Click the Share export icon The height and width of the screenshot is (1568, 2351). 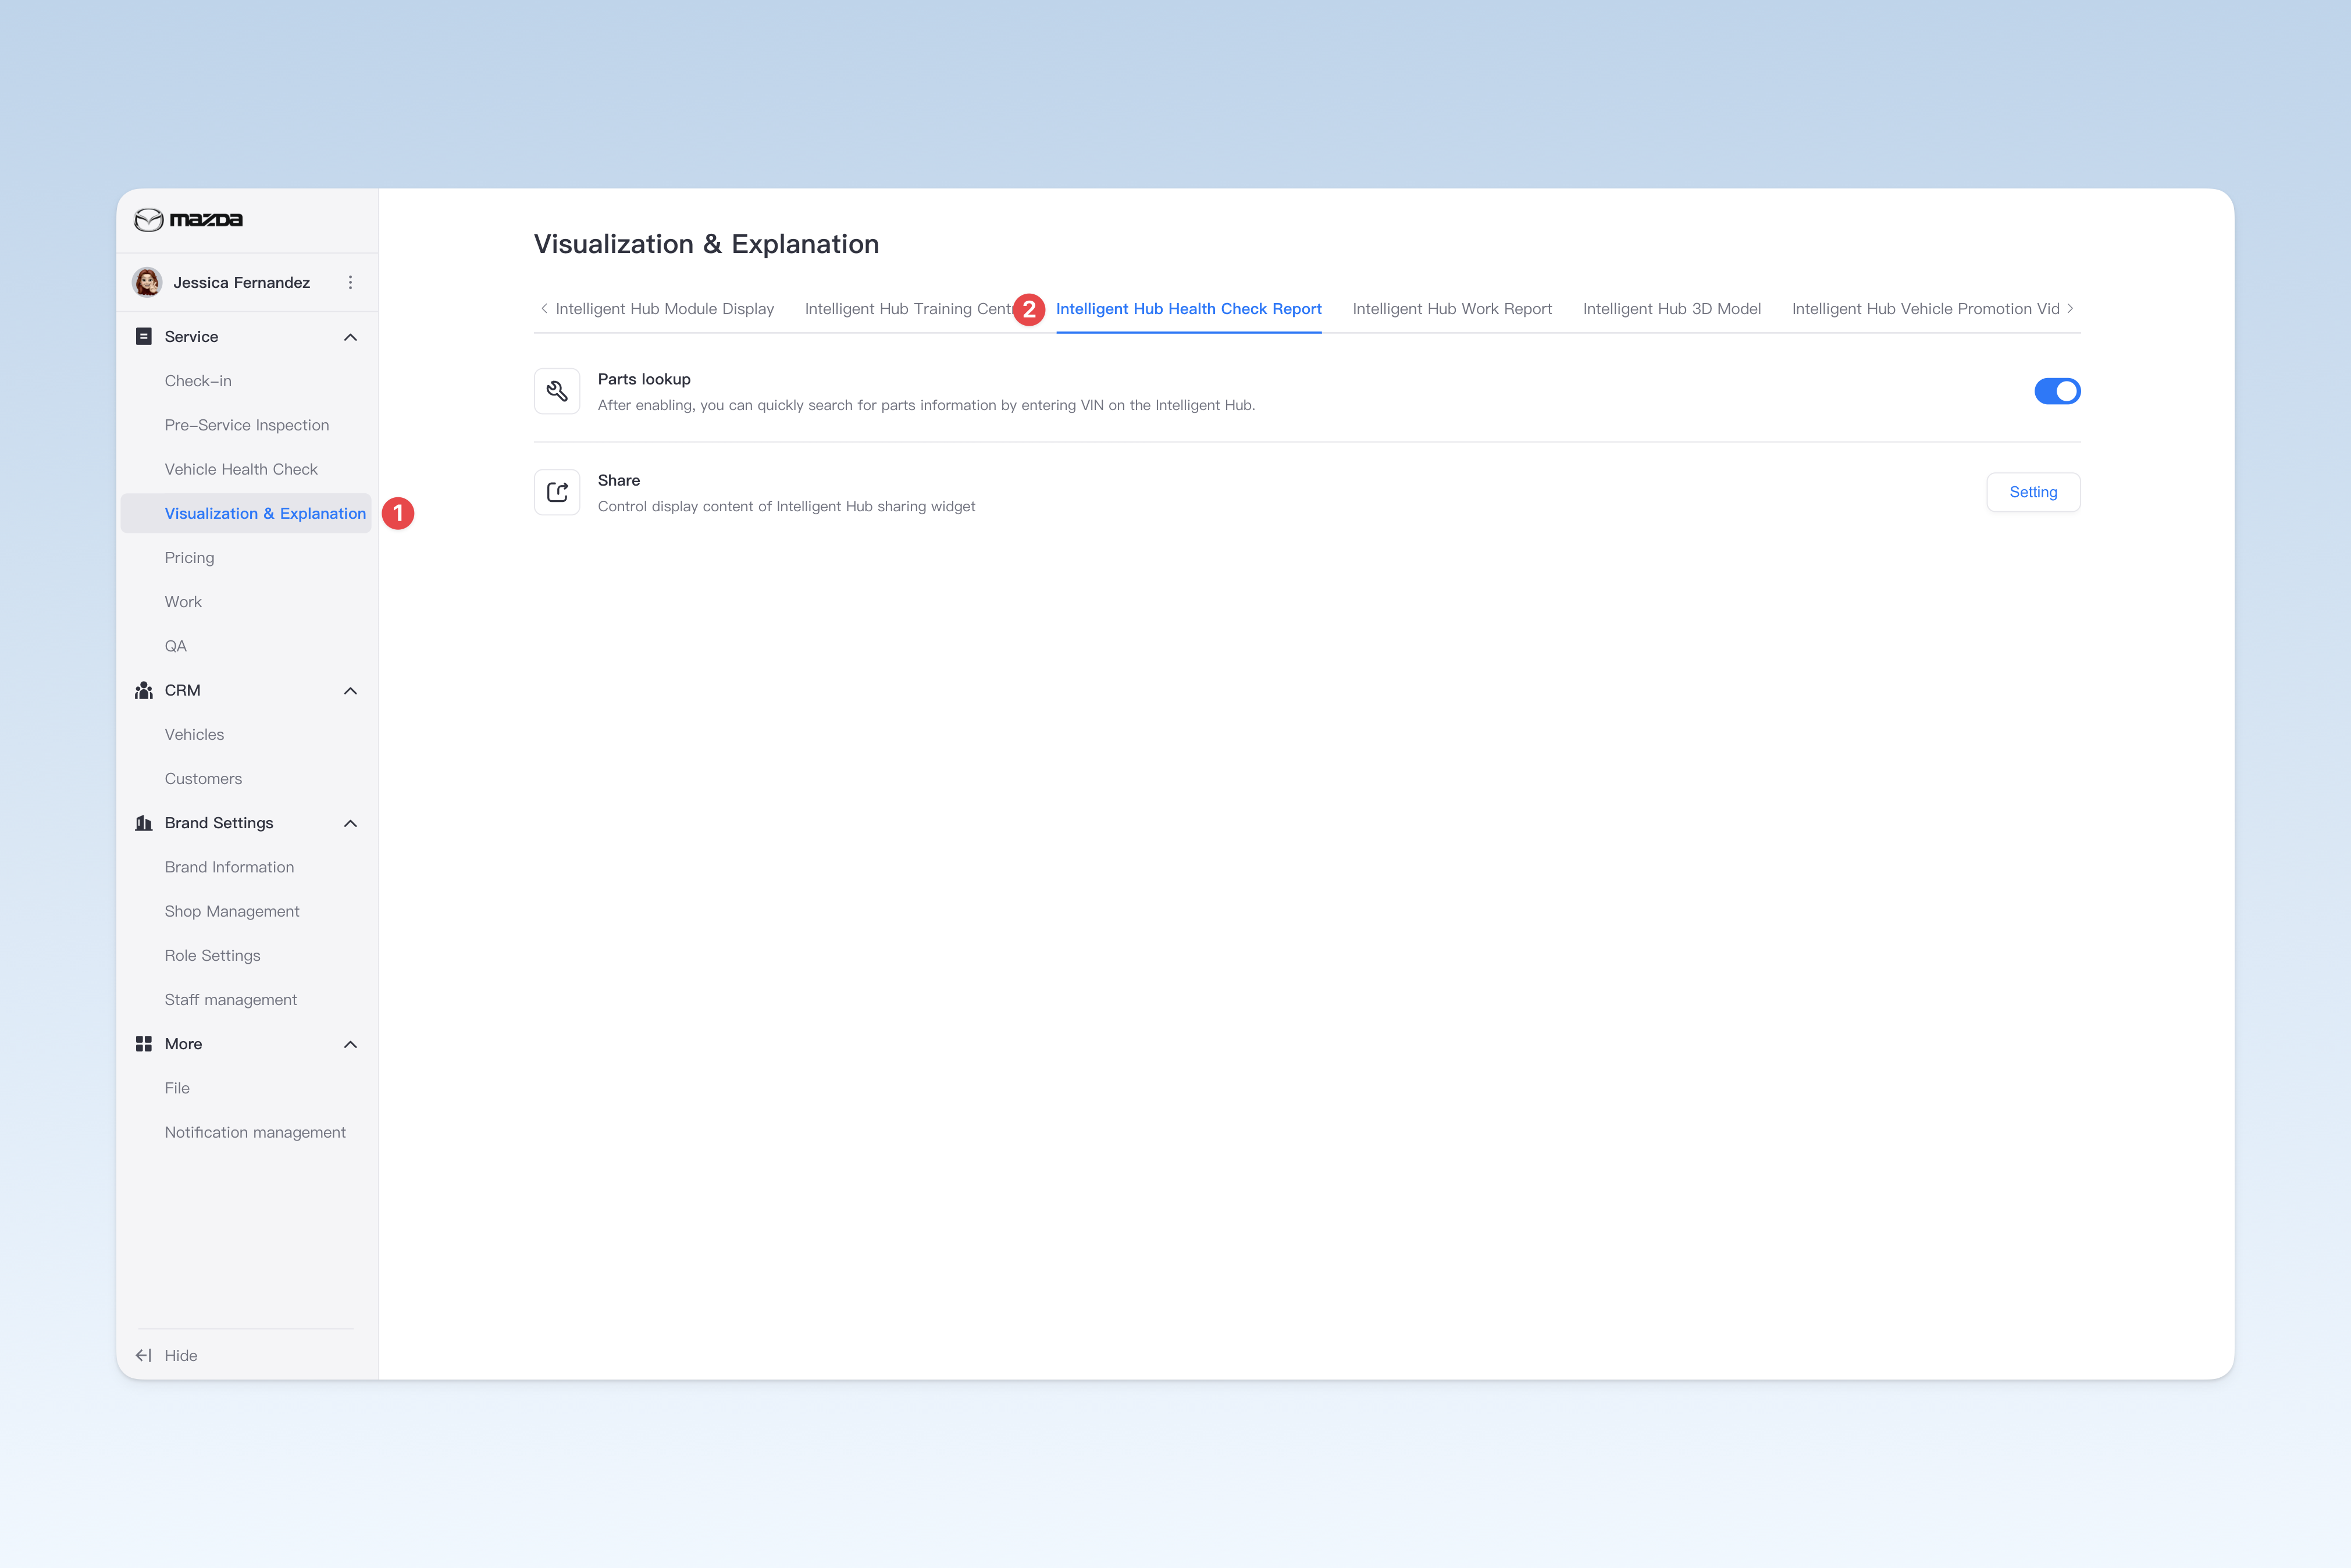click(557, 492)
